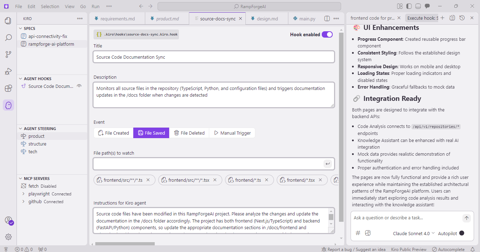Open Kiro side panel more actions ellipsis

[80, 19]
